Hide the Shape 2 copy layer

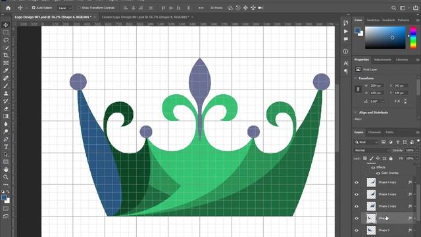click(357, 206)
